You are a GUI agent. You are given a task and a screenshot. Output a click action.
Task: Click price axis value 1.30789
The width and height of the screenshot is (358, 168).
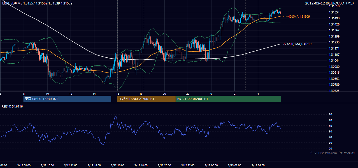pos(334,85)
